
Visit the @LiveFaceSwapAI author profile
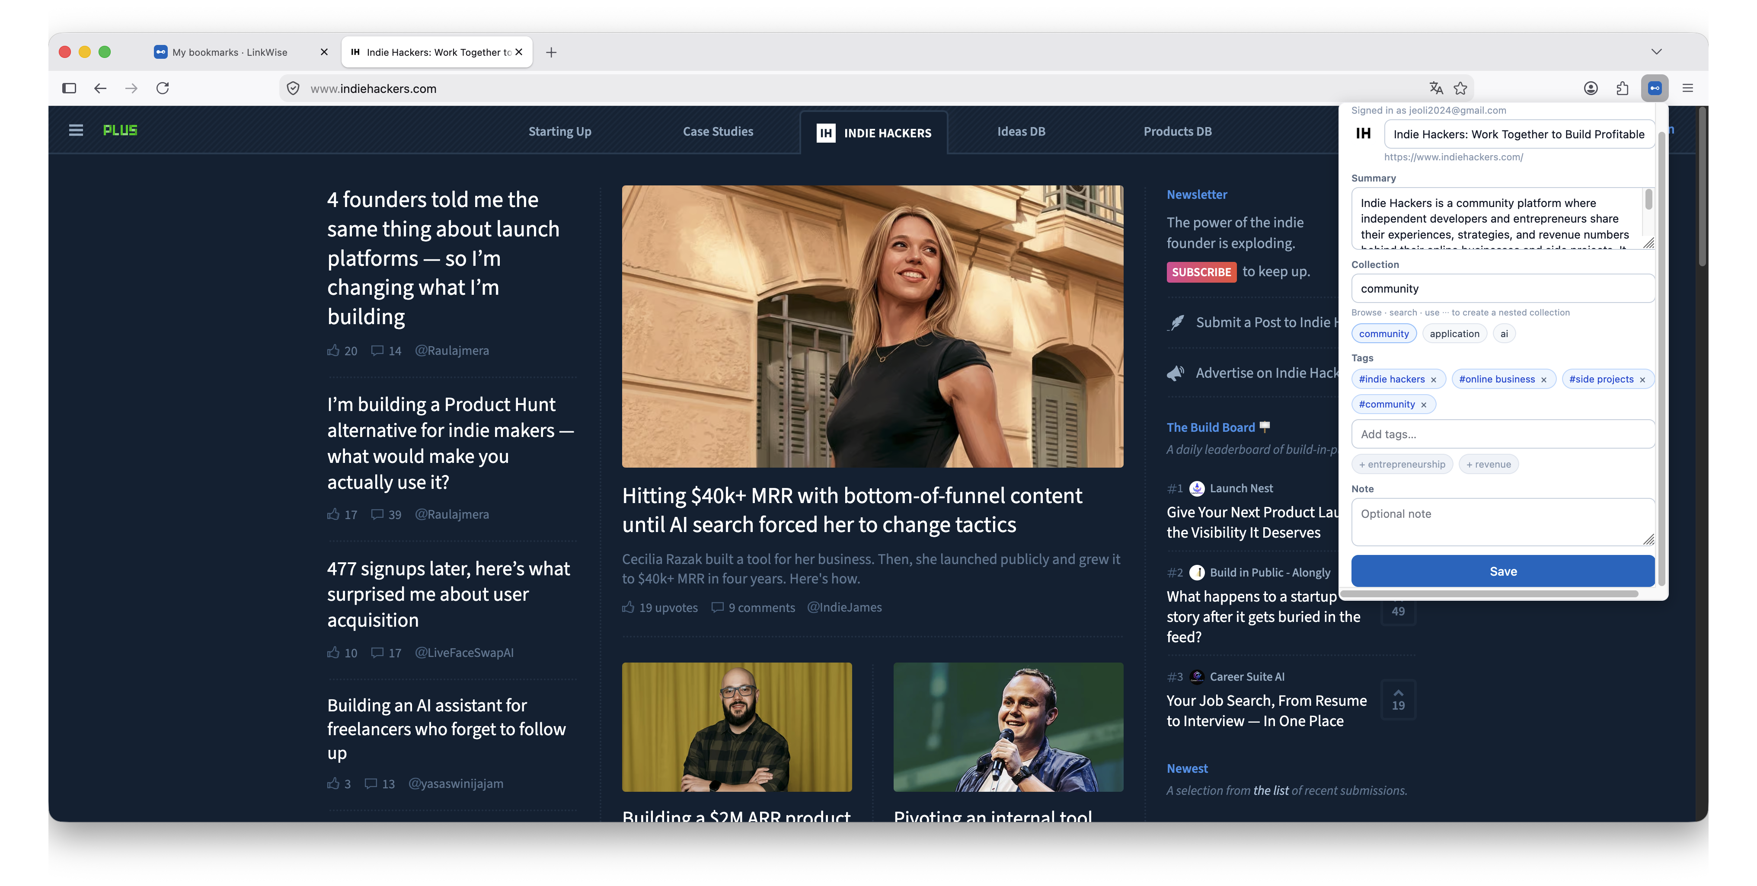click(464, 653)
